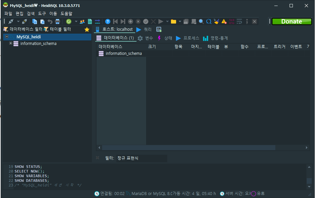Click the Insert row plus icon

(x=131, y=21)
